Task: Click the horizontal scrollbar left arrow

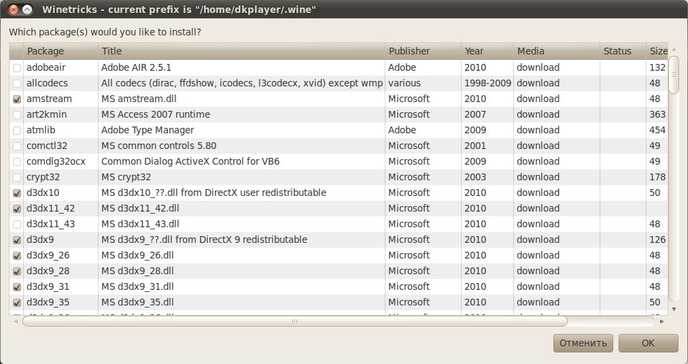Action: coord(16,321)
